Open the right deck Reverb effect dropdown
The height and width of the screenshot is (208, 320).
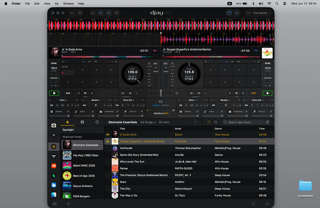coord(225,100)
